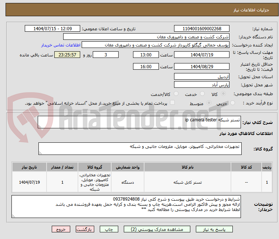Image resolution: width=279 pixels, height=239 pixels.
Task: Click the deadline time field 13:00
Action: pyautogui.click(x=146, y=55)
